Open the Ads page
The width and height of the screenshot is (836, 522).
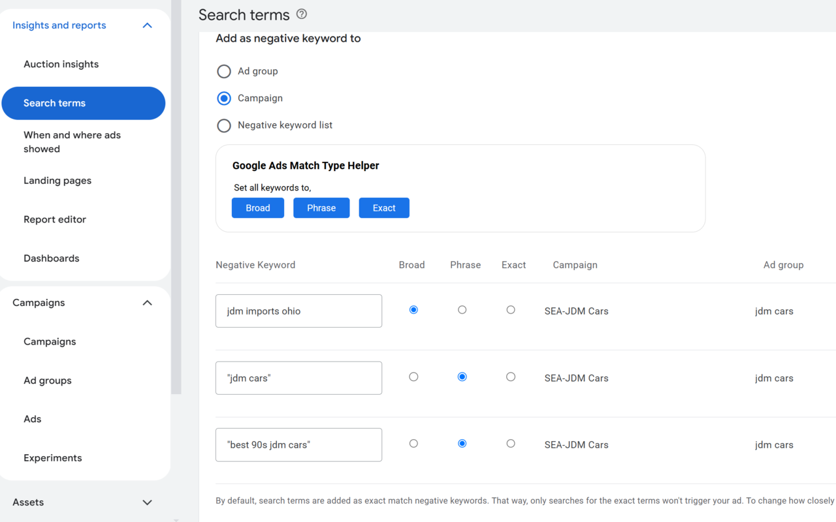point(32,418)
